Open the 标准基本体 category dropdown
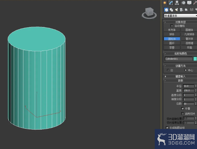 [x=181, y=16]
